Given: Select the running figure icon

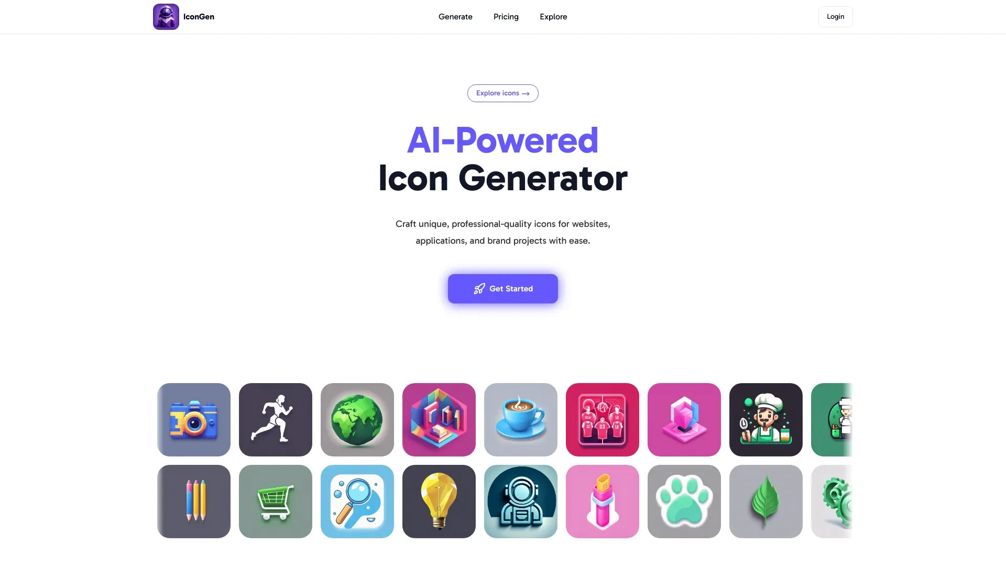Looking at the screenshot, I should pyautogui.click(x=275, y=419).
